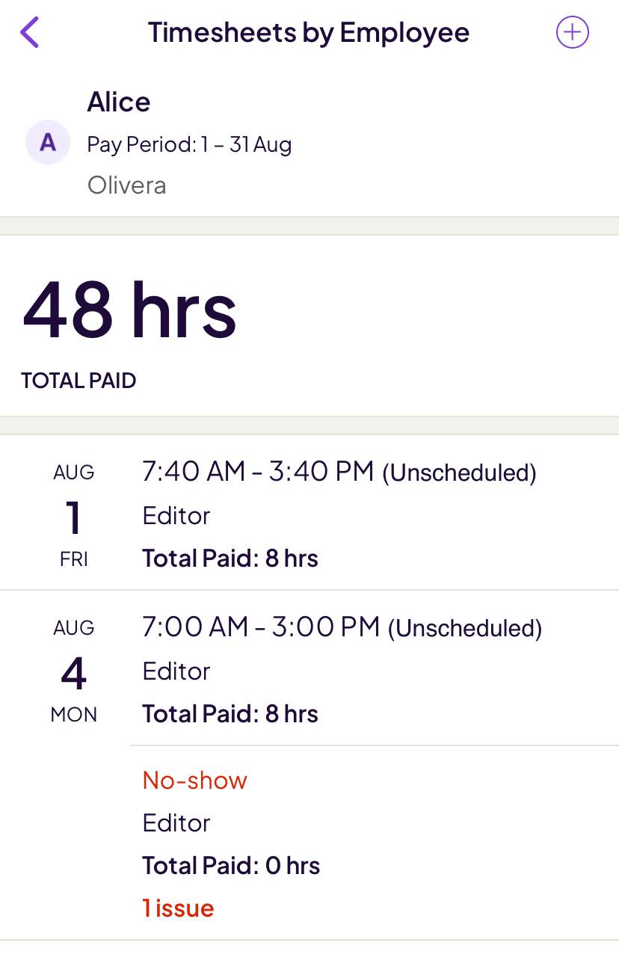
Task: Open the No-show entry
Action: click(194, 780)
